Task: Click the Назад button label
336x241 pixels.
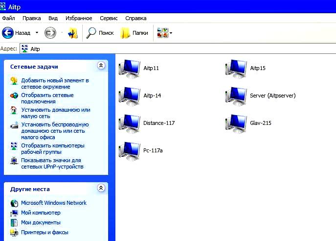Action: pos(22,33)
